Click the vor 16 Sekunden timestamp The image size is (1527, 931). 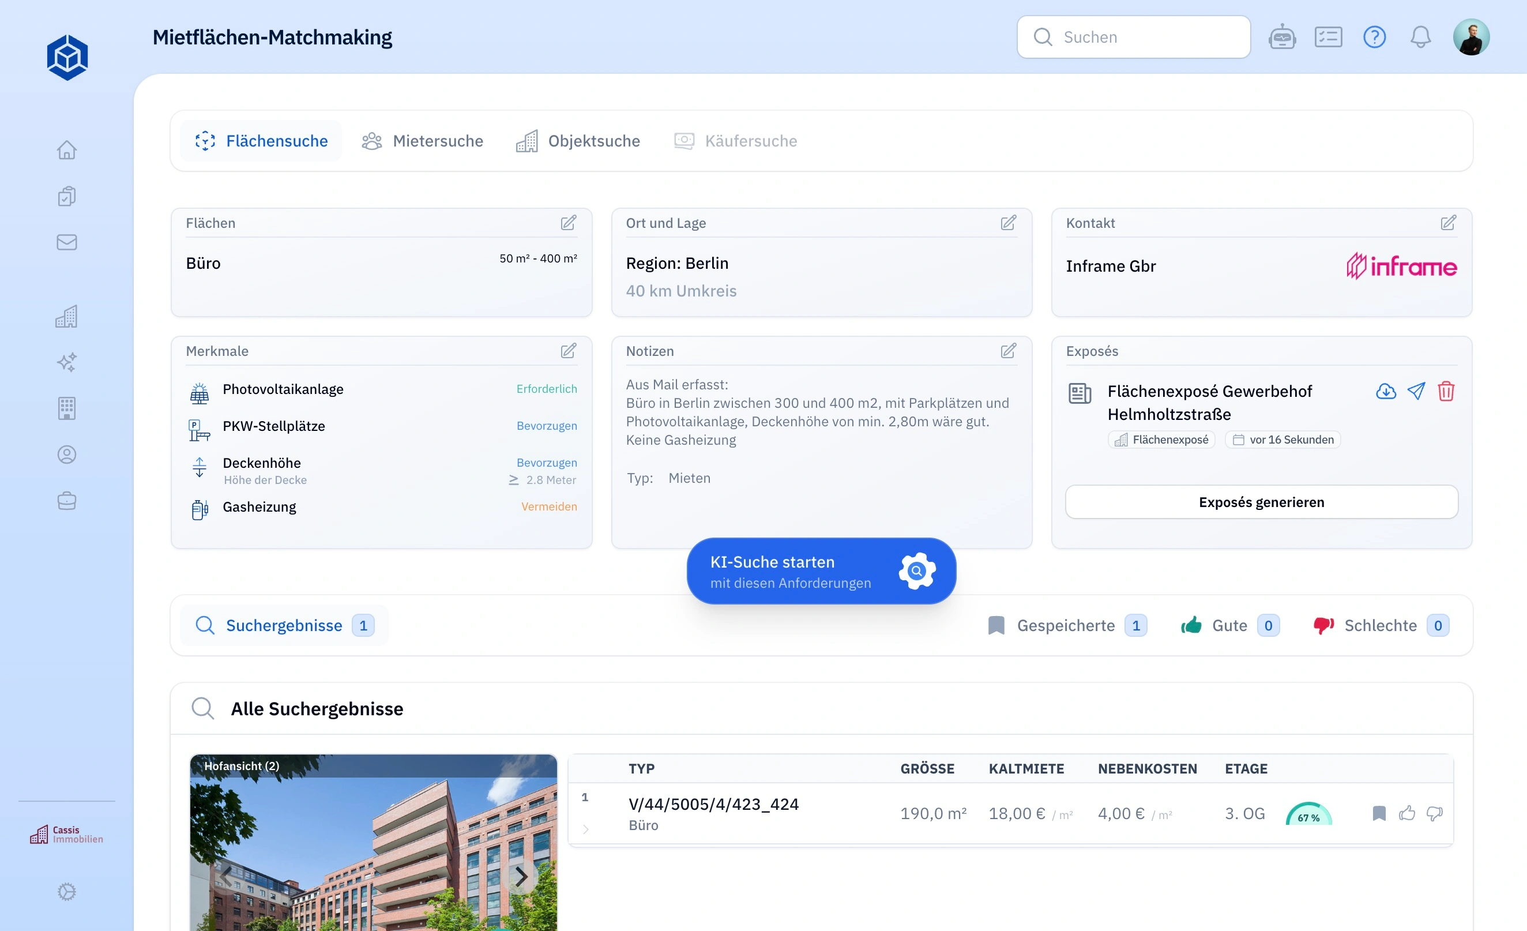pyautogui.click(x=1284, y=440)
